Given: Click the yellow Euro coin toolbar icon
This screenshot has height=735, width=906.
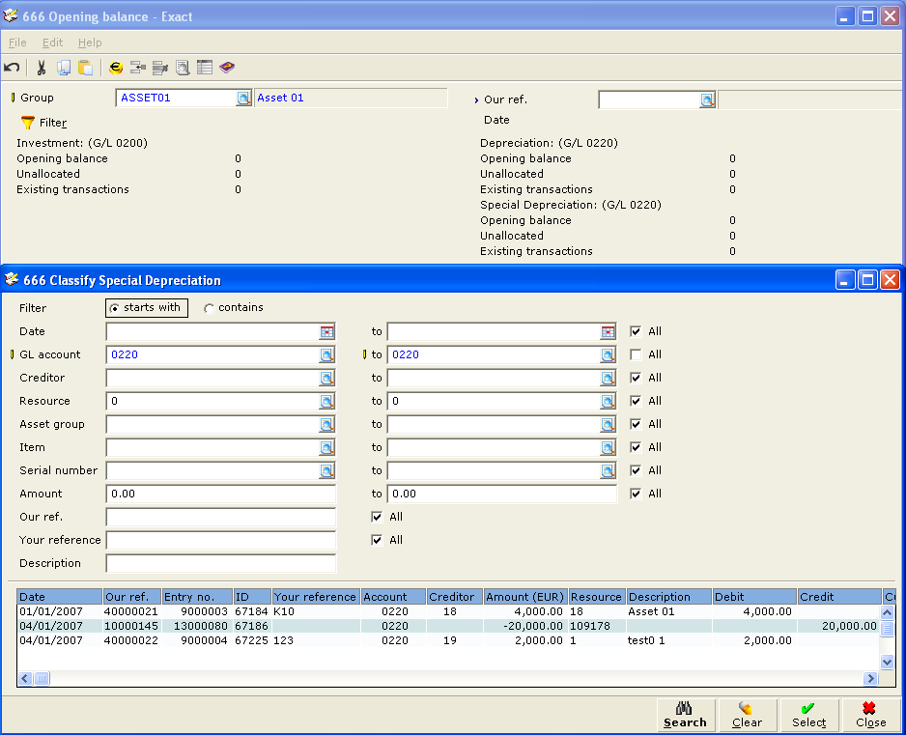Looking at the screenshot, I should coord(116,68).
